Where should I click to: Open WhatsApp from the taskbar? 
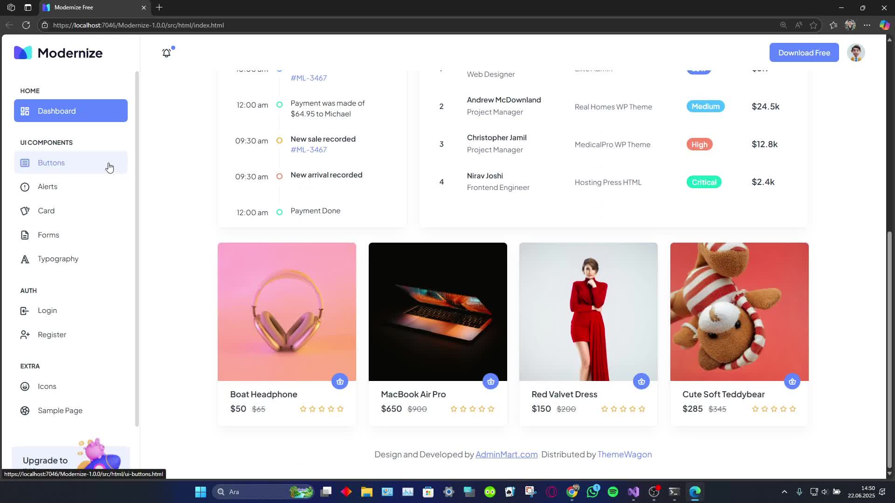point(592,492)
